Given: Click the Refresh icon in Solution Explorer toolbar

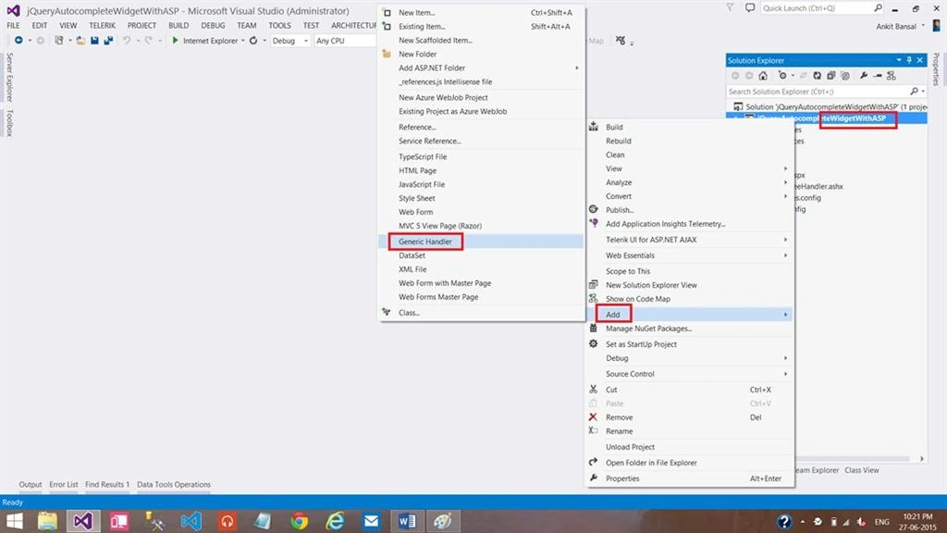Looking at the screenshot, I should click(x=818, y=76).
